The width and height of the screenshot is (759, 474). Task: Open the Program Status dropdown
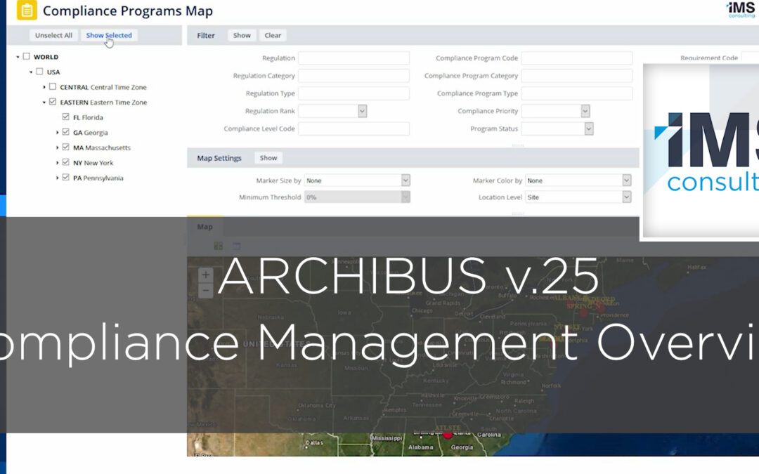pos(589,129)
